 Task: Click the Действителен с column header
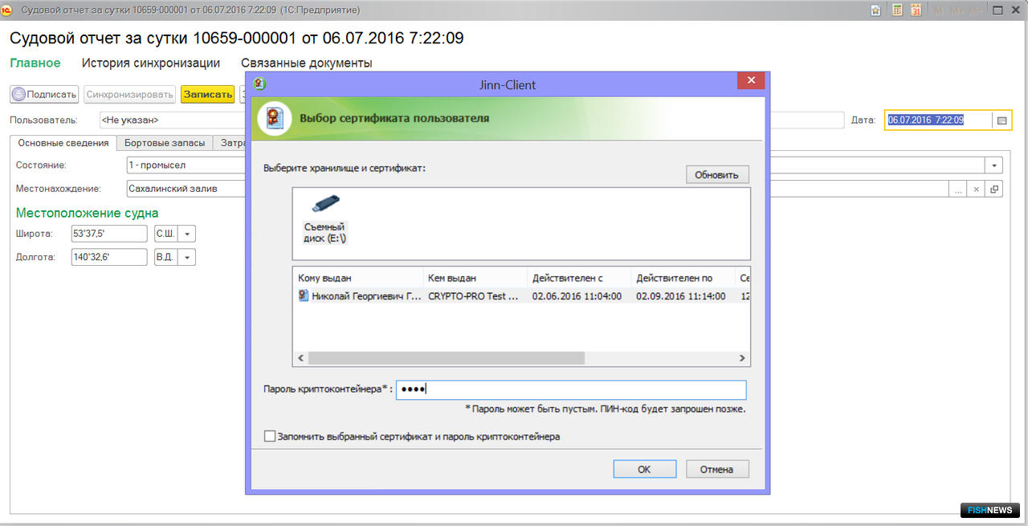579,278
